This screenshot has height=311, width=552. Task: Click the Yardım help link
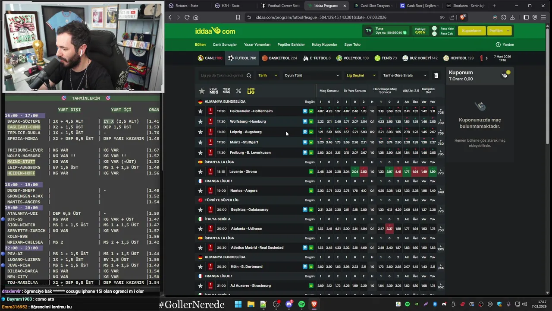coord(505,44)
